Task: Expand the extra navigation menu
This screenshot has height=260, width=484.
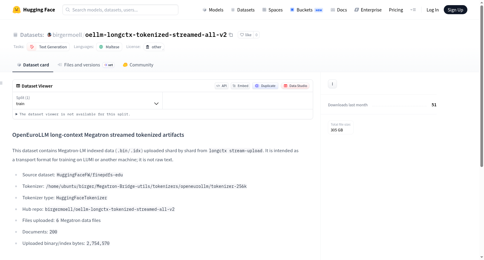Action: pos(413,10)
